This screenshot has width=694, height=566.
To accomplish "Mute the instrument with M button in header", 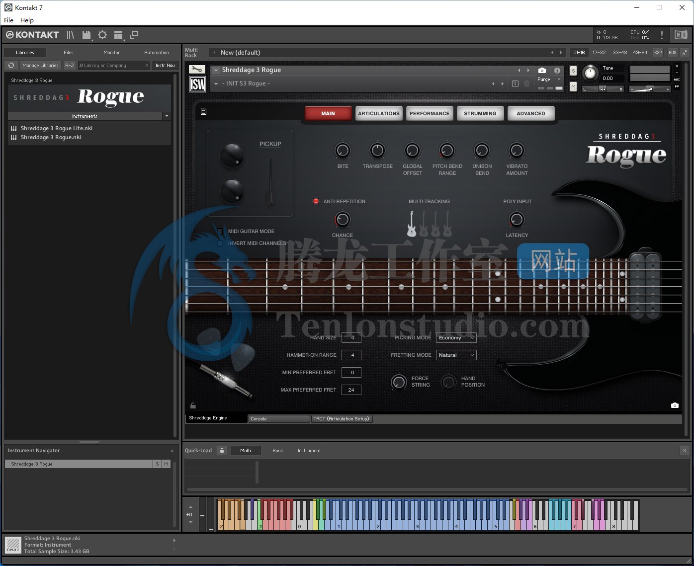I will coord(573,87).
